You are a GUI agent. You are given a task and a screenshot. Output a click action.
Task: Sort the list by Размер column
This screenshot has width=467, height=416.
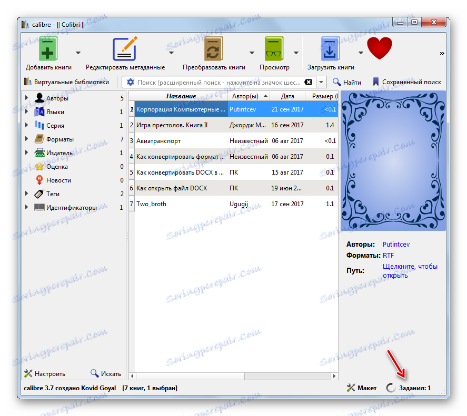click(x=322, y=96)
